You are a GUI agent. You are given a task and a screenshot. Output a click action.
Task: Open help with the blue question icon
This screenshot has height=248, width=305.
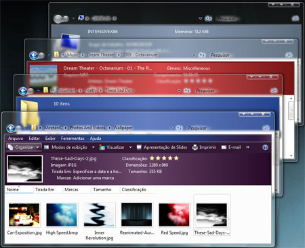click(x=265, y=147)
